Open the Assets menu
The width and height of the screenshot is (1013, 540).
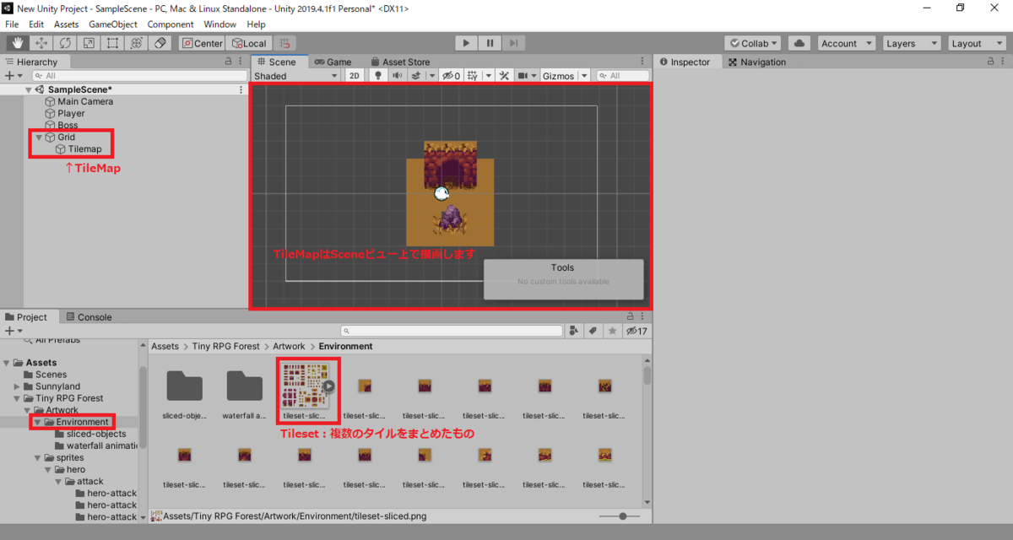66,24
